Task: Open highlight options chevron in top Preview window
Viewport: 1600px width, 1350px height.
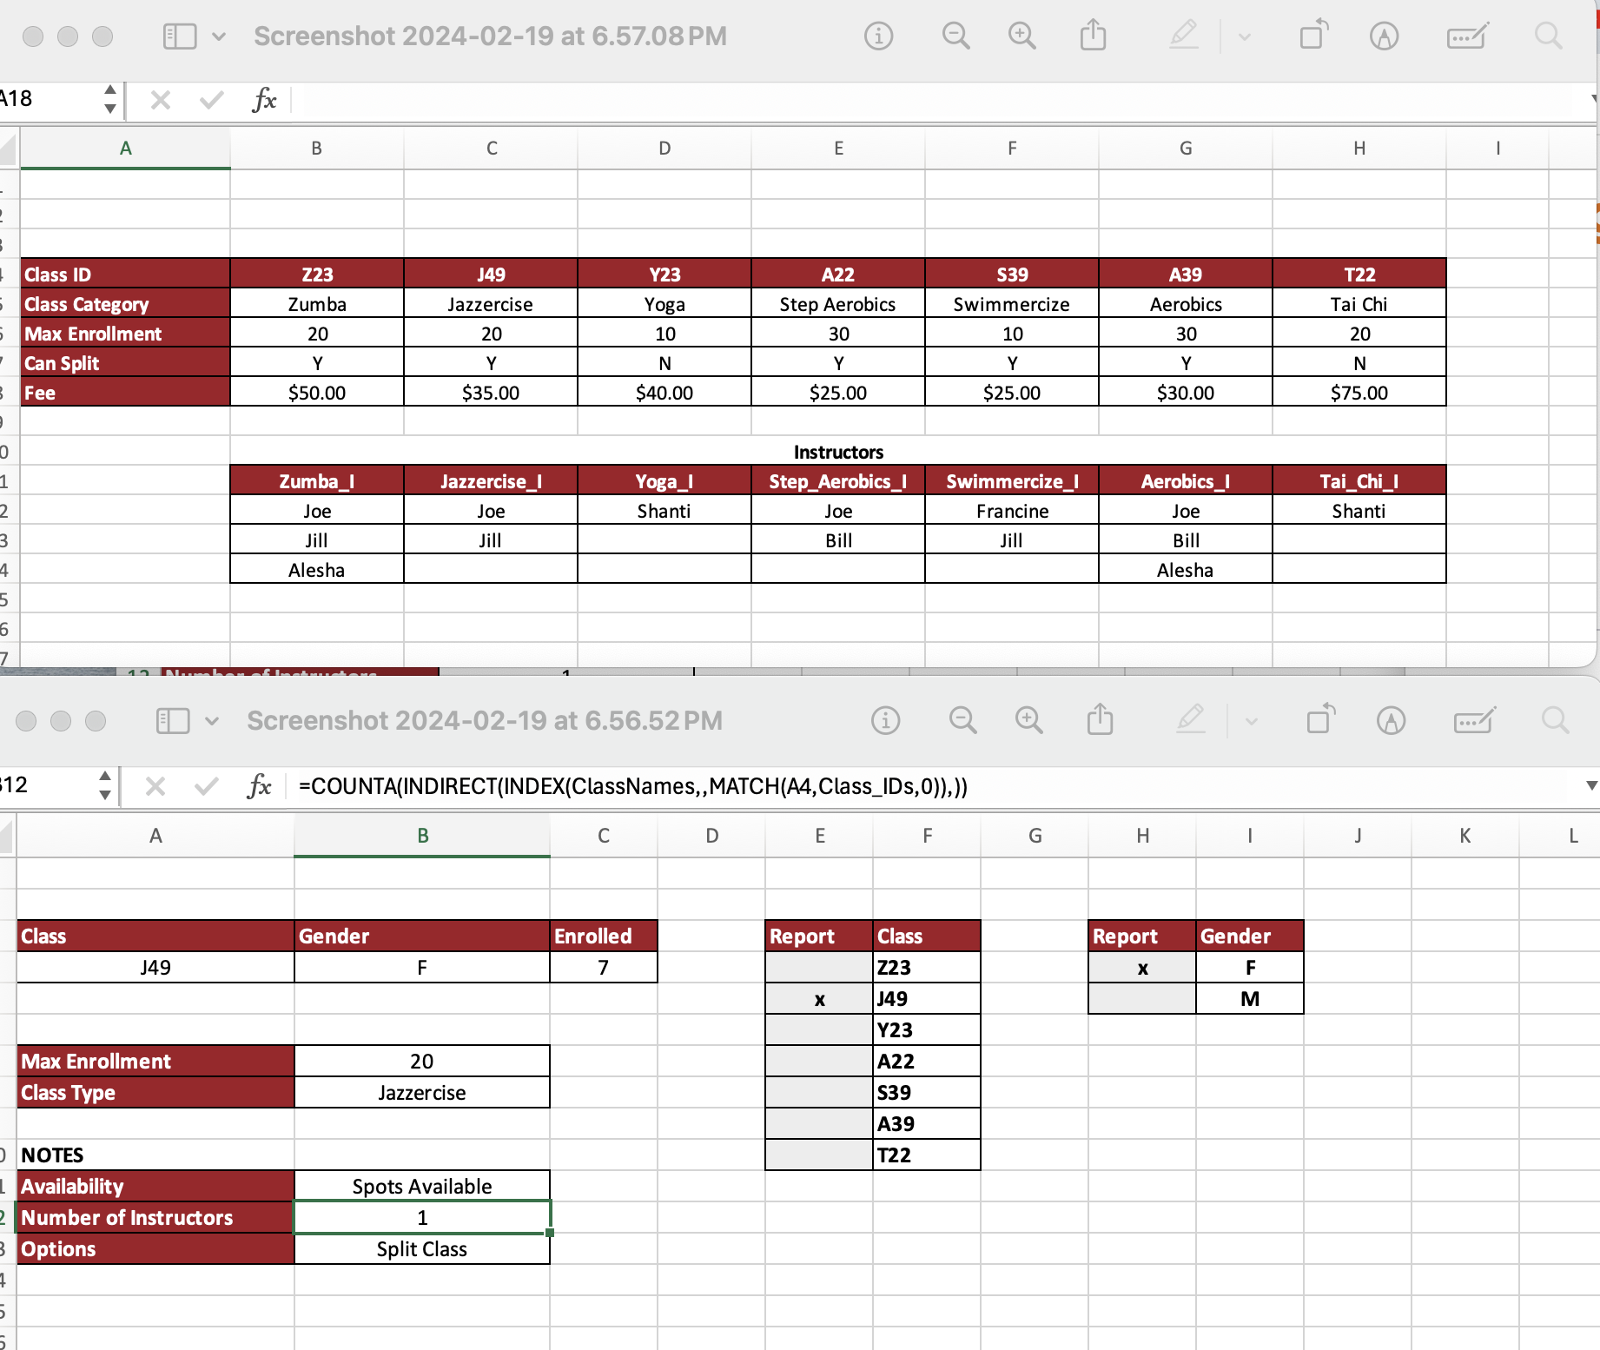Action: click(1245, 37)
